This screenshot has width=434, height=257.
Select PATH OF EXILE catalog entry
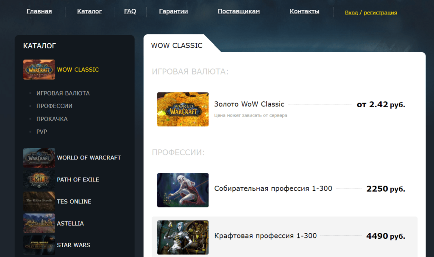point(78,179)
